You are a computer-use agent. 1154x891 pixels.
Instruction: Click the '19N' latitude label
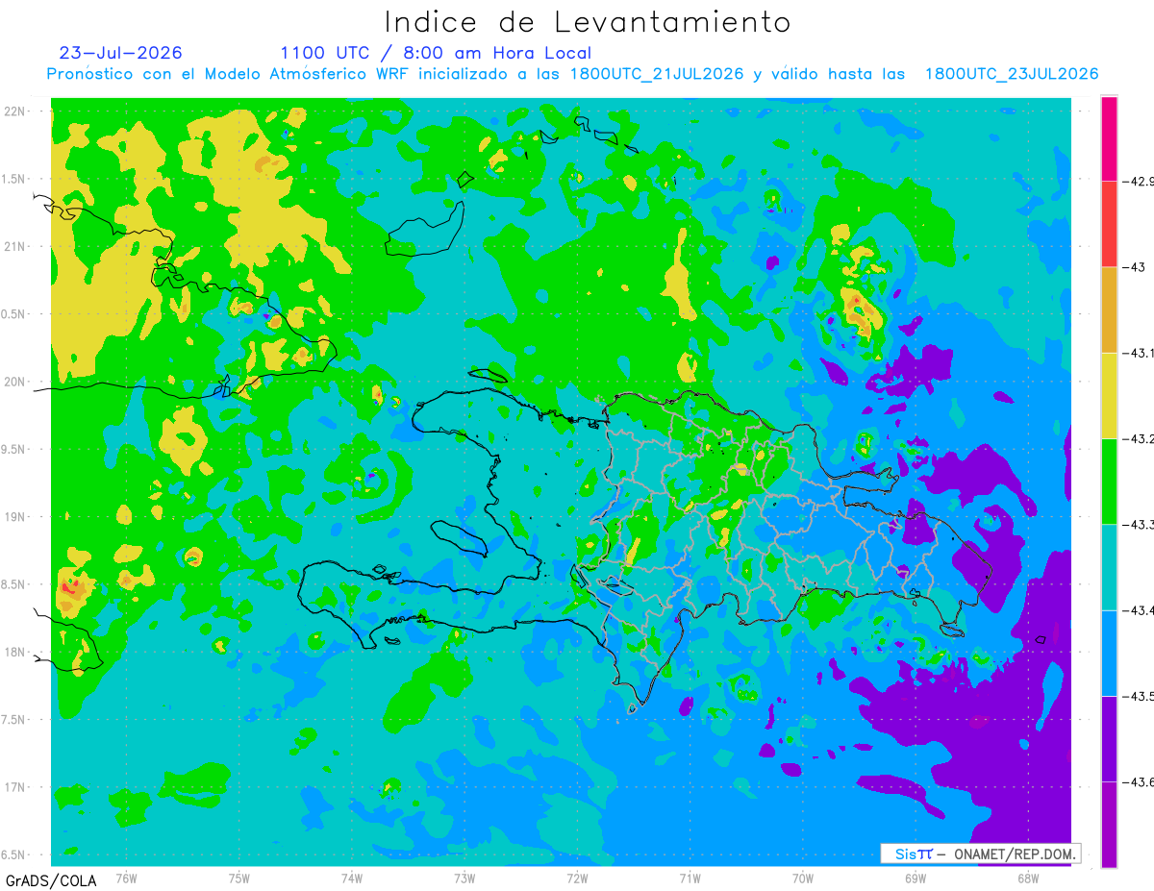pos(16,517)
